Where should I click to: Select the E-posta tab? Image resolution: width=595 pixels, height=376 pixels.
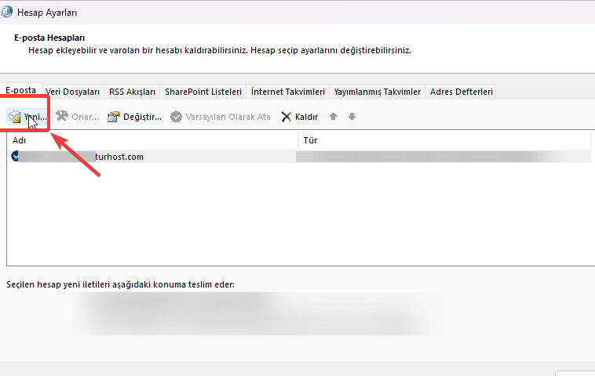point(20,91)
